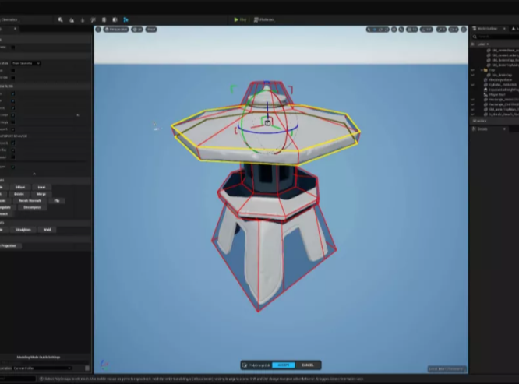Viewport: 519px width, 384px height.
Task: Switch to the World Outliner tab
Action: point(487,29)
